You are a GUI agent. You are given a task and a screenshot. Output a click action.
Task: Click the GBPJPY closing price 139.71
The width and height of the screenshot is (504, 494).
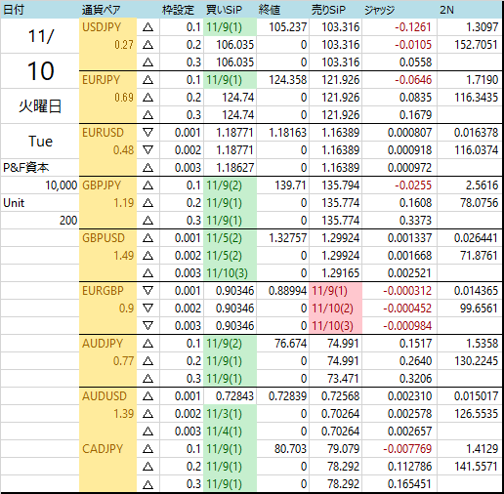283,185
